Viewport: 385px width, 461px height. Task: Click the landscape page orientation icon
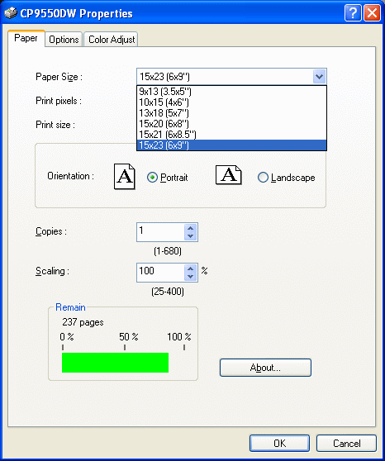[x=229, y=175]
